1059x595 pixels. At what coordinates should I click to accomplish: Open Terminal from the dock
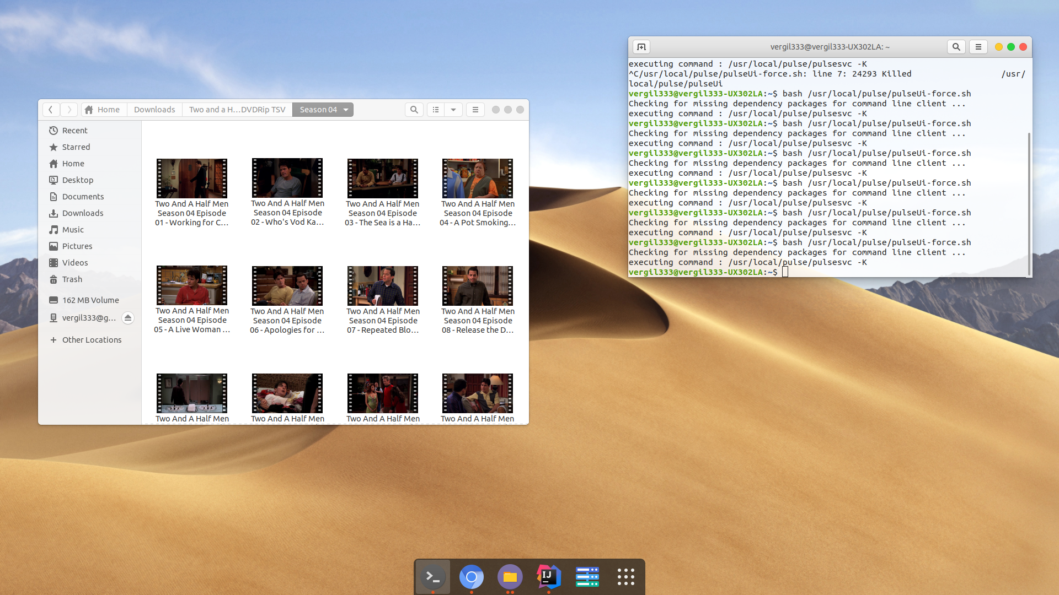coord(433,577)
